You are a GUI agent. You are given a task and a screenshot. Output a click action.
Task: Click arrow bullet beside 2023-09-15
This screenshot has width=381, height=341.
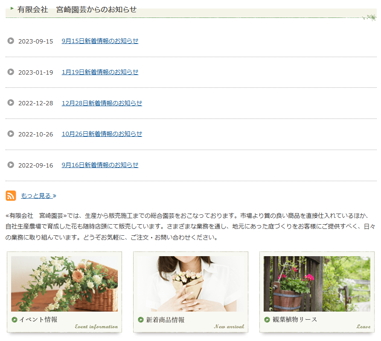click(x=11, y=41)
